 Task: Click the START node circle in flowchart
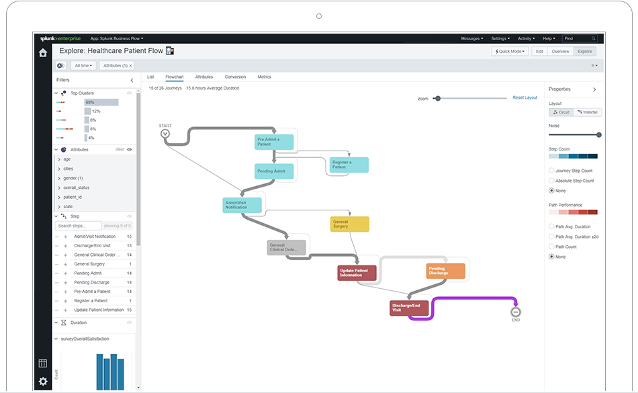pyautogui.click(x=165, y=134)
